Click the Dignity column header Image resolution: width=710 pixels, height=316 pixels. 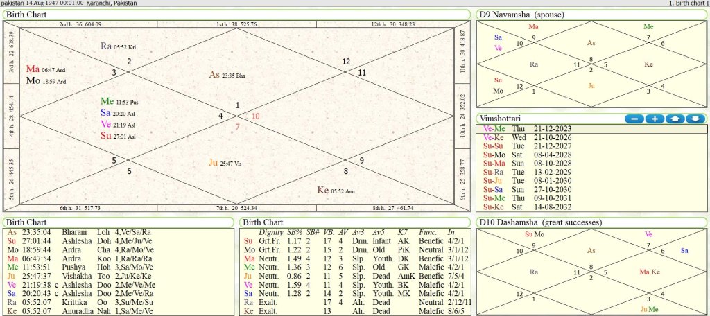pyautogui.click(x=270, y=231)
